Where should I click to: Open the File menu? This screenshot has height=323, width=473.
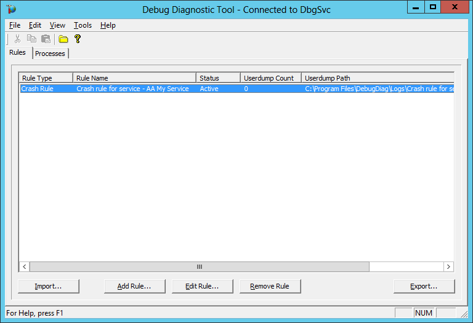click(x=15, y=25)
